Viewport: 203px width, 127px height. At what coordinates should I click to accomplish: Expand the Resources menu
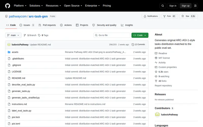pyautogui.click(x=53, y=6)
